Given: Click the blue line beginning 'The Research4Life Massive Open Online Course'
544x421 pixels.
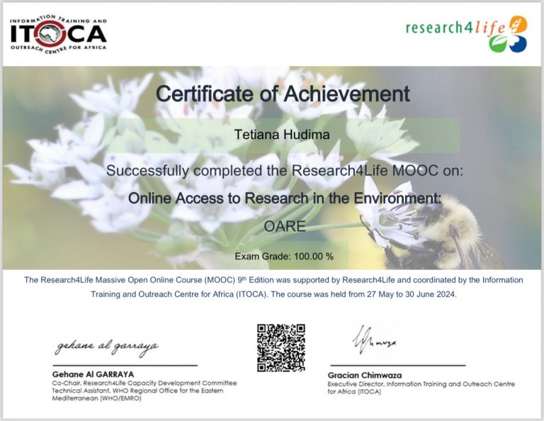Looking at the screenshot, I should (273, 280).
